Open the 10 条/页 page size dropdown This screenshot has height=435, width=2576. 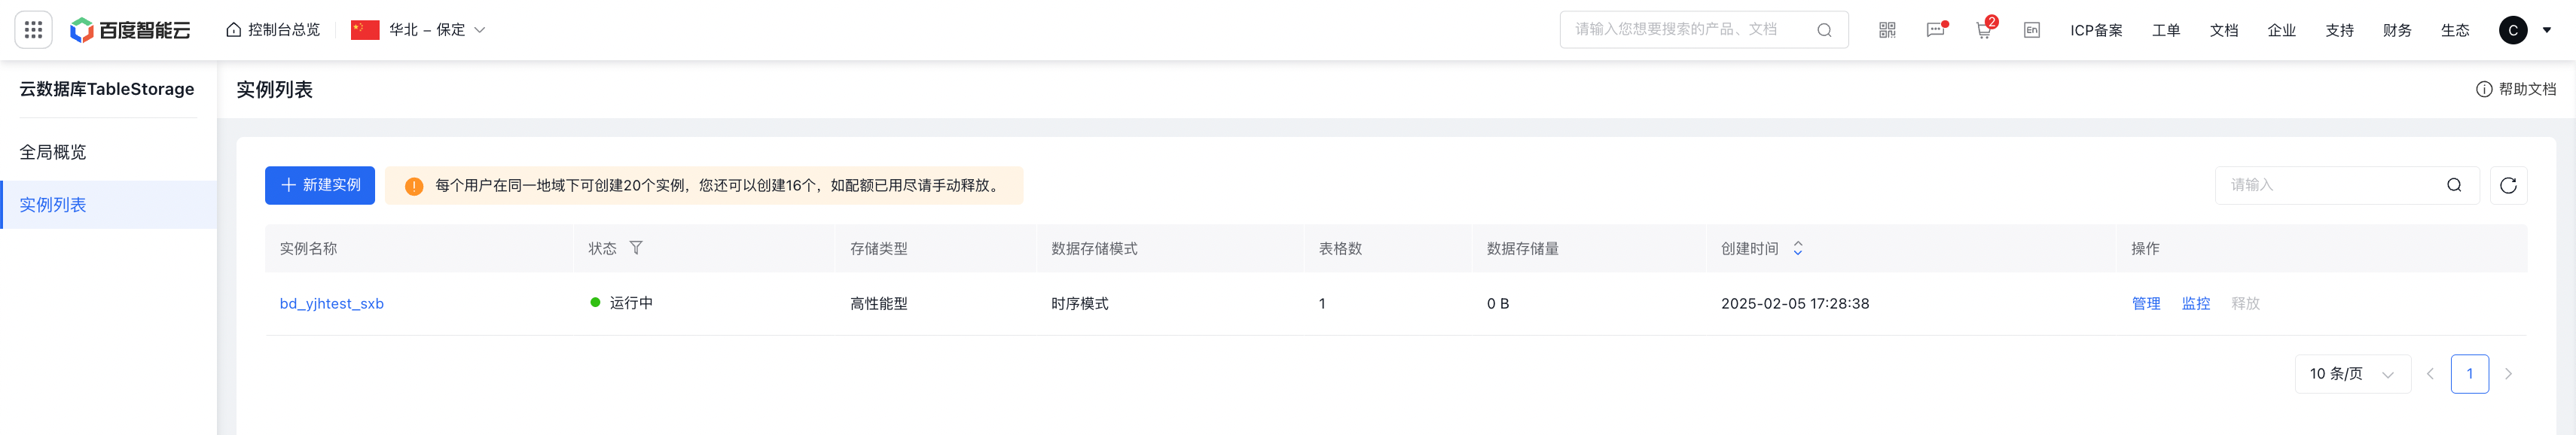click(2352, 374)
